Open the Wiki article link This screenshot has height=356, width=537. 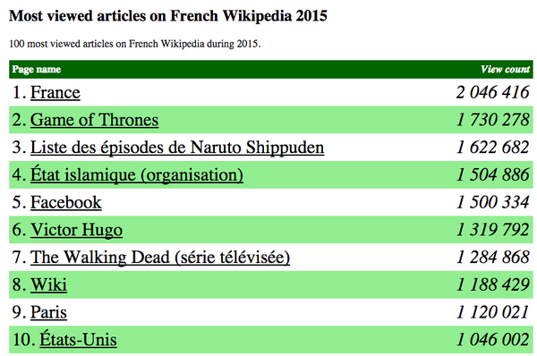pos(48,284)
